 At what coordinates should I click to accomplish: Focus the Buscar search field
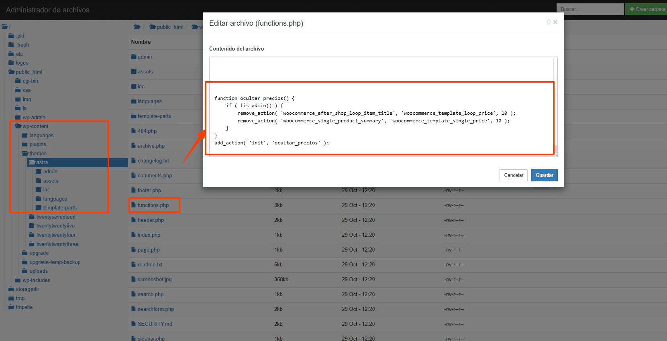[589, 9]
